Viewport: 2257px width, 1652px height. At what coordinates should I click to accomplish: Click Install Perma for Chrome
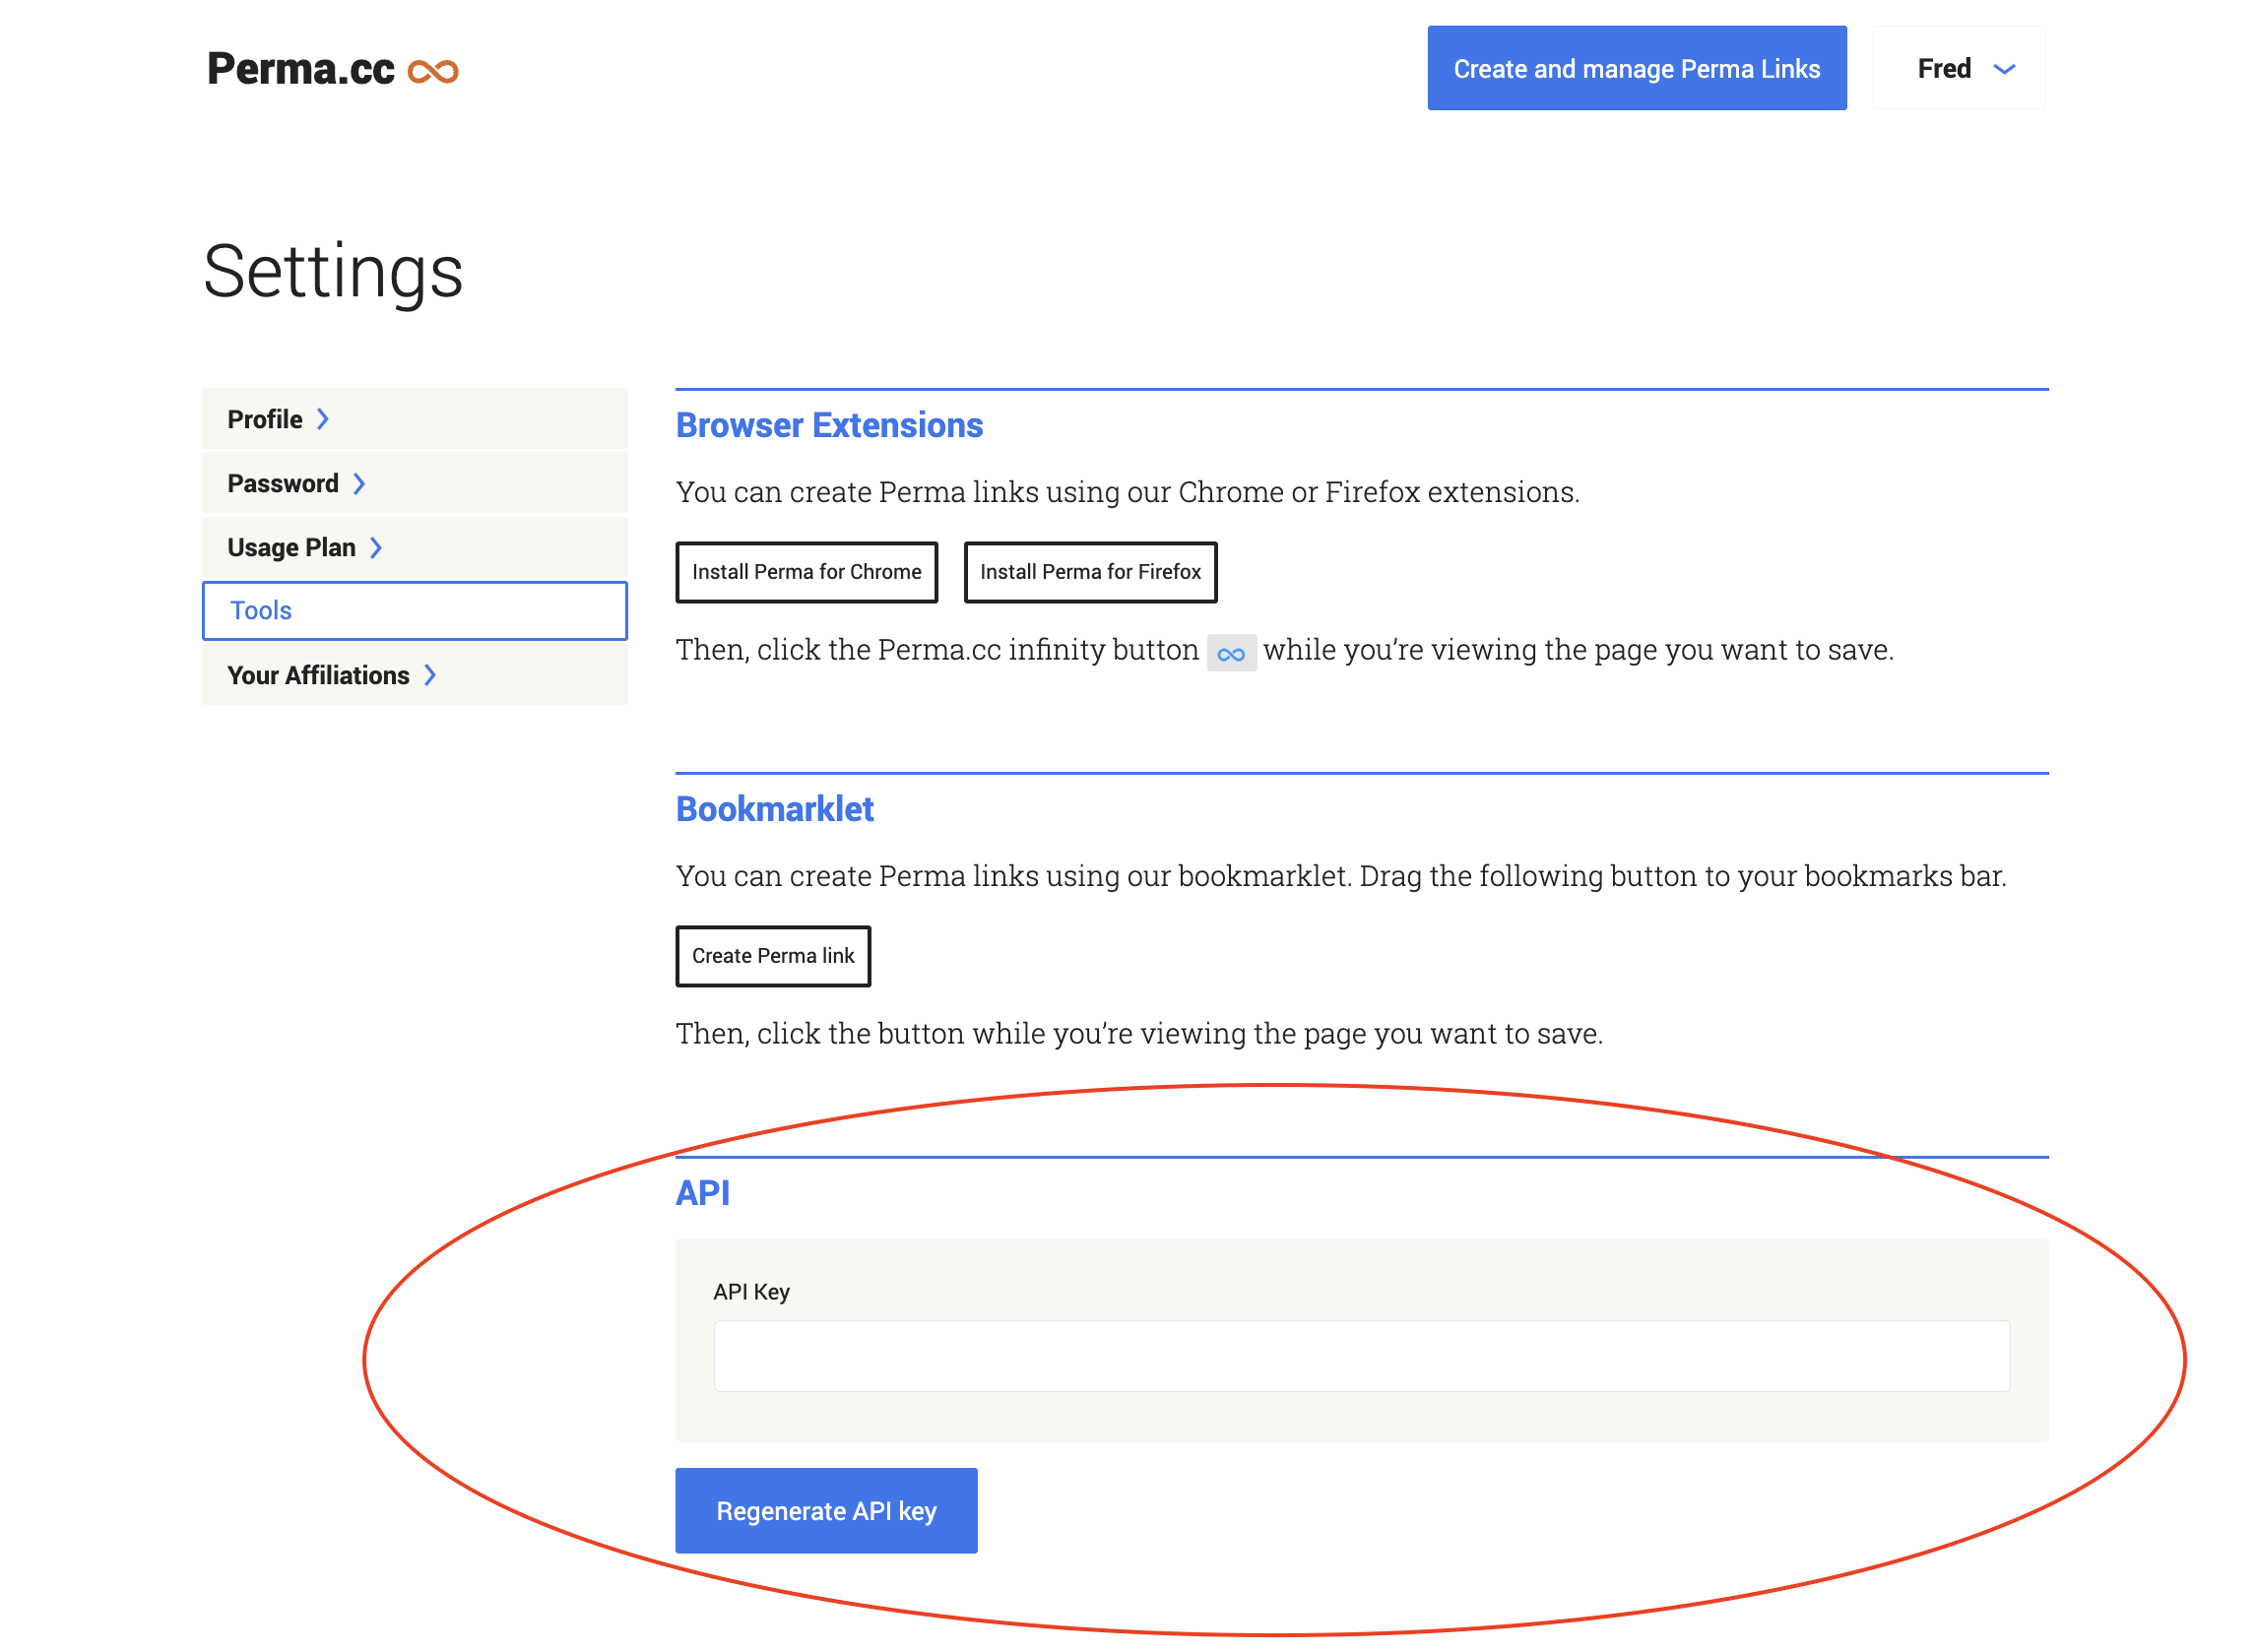click(806, 572)
